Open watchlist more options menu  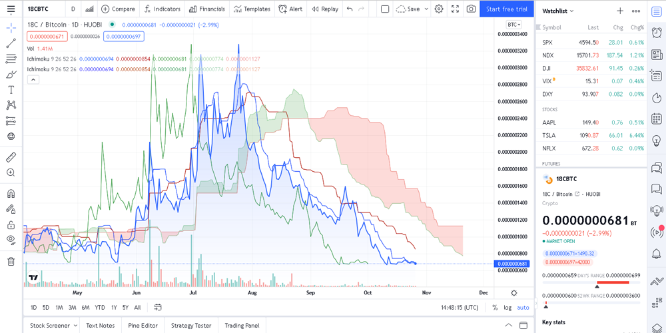click(x=636, y=11)
